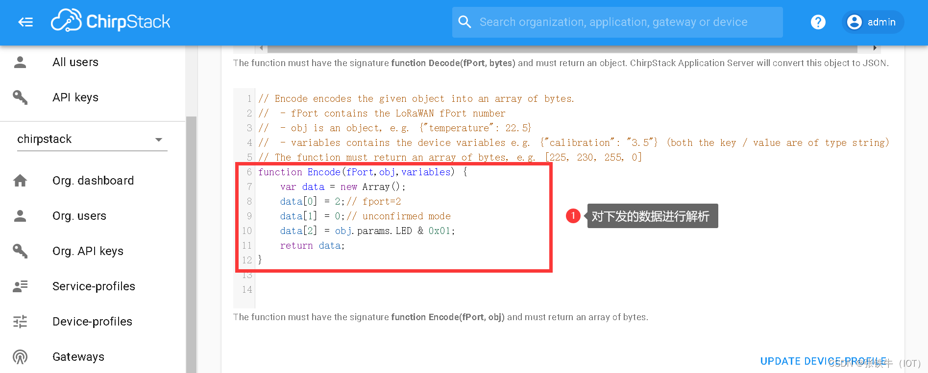The height and width of the screenshot is (373, 928).
Task: Click the Org. users person icon
Action: click(x=20, y=216)
